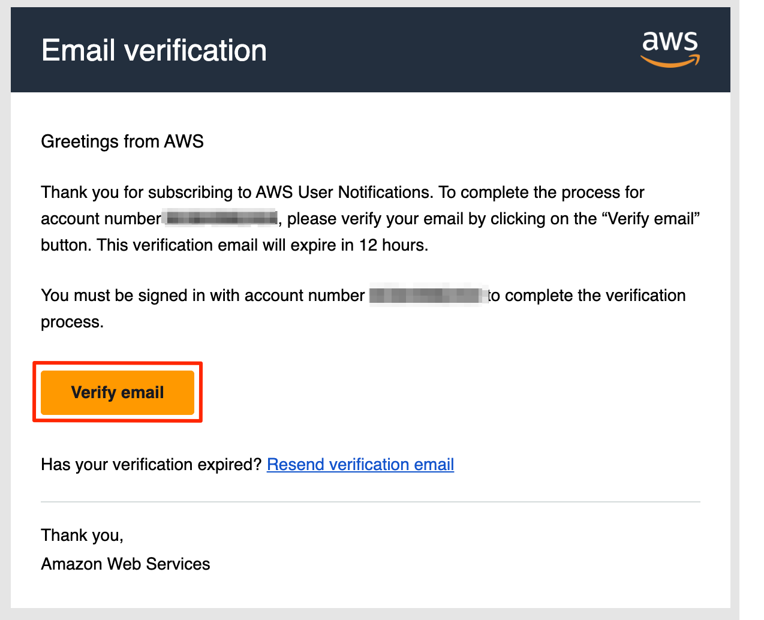Open the Resend verification email link
The width and height of the screenshot is (764, 620).
tap(360, 465)
